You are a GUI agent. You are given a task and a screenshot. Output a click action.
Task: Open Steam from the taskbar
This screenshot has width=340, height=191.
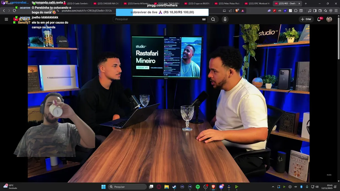pyautogui.click(x=174, y=187)
